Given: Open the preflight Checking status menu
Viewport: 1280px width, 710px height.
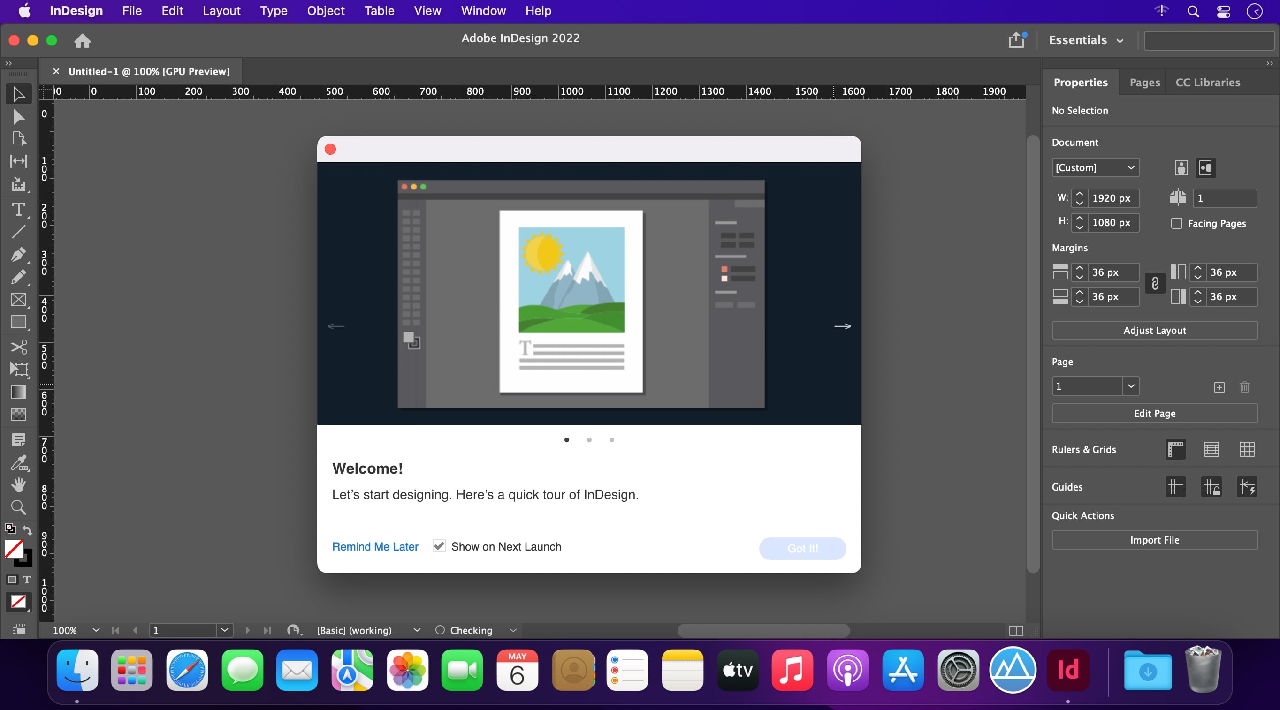Looking at the screenshot, I should click(x=513, y=630).
